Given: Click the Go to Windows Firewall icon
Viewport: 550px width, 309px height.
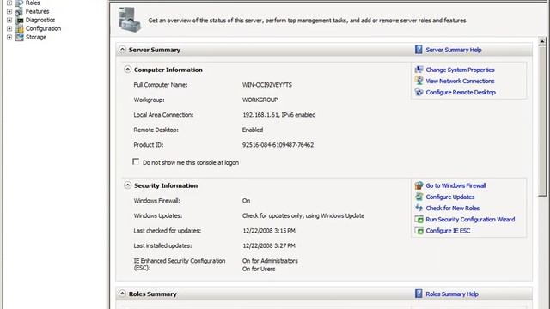Looking at the screenshot, I should click(x=419, y=185).
